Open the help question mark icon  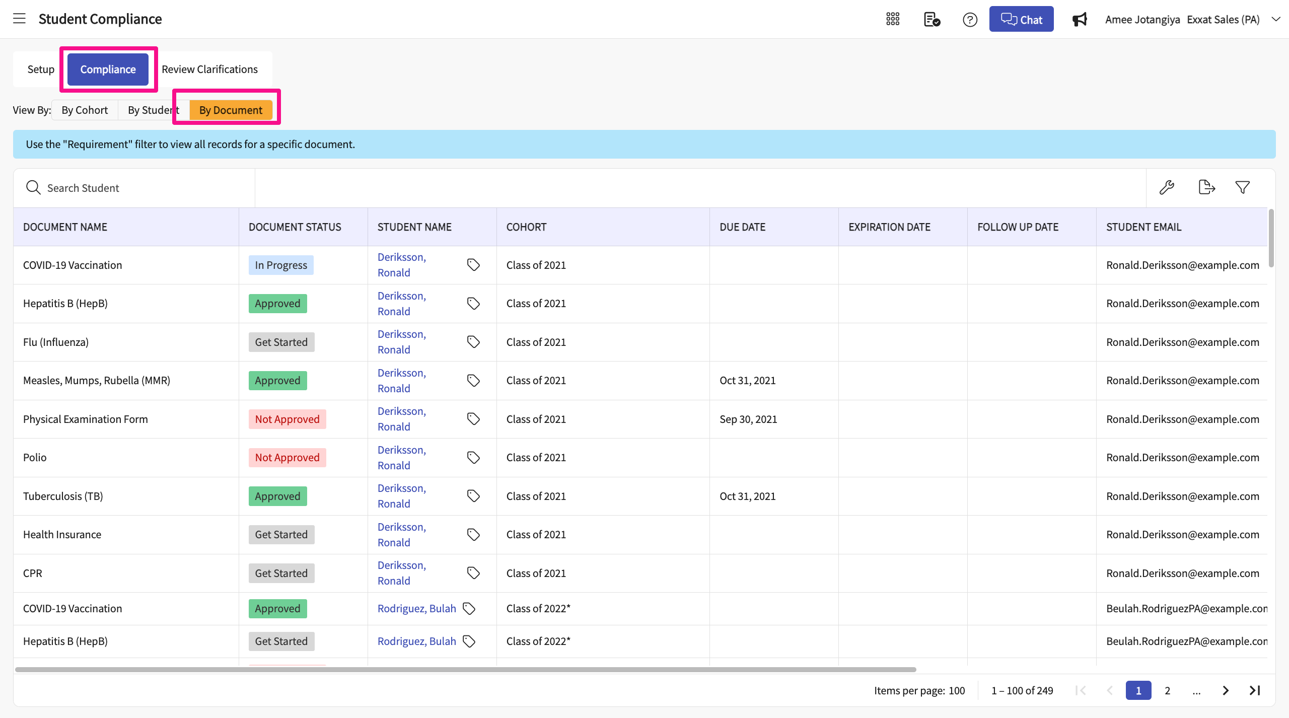(x=970, y=19)
